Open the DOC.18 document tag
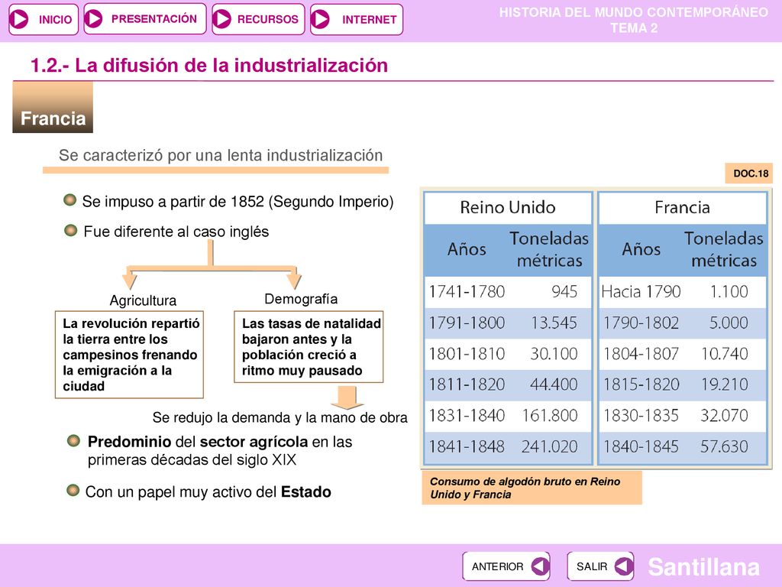 749,174
